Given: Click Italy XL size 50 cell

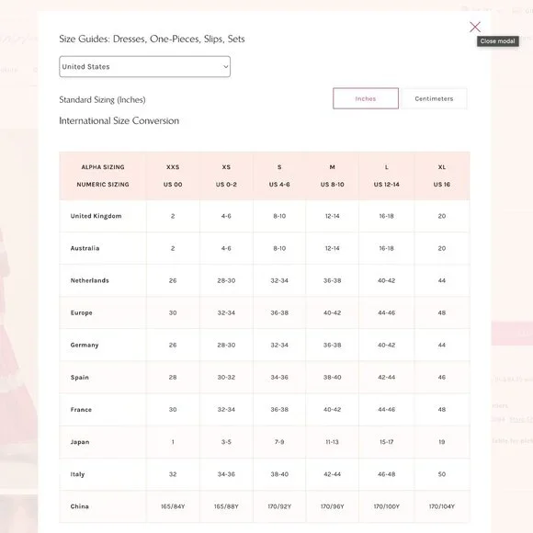Looking at the screenshot, I should [x=441, y=474].
